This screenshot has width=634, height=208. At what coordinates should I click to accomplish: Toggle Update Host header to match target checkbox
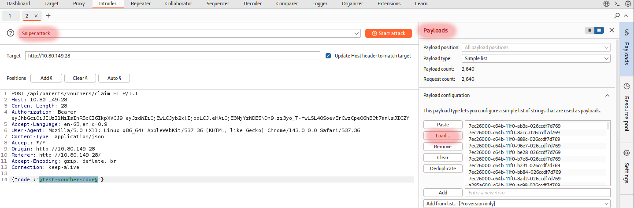[x=328, y=56]
